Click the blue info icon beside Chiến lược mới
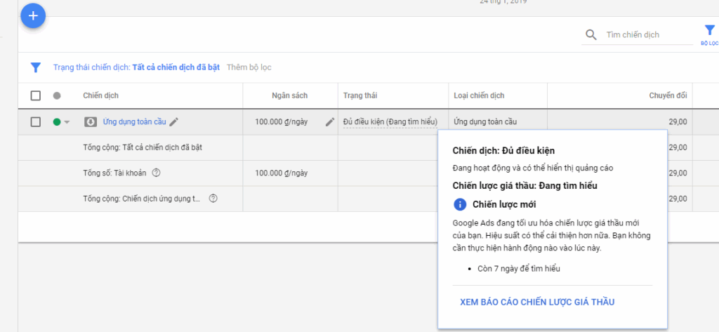Screen dimensions: 719x332 [459, 204]
